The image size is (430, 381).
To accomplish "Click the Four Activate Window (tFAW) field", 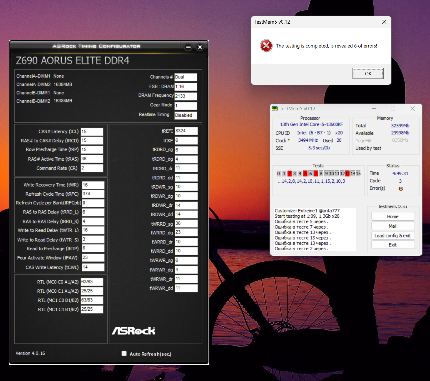I will pyautogui.click(x=93, y=258).
